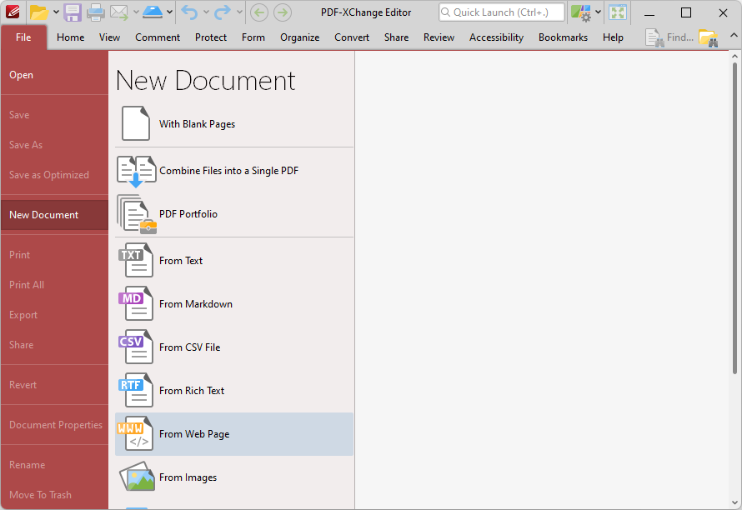The height and width of the screenshot is (510, 742).
Task: Click the Previous View green back arrow
Action: click(x=258, y=12)
